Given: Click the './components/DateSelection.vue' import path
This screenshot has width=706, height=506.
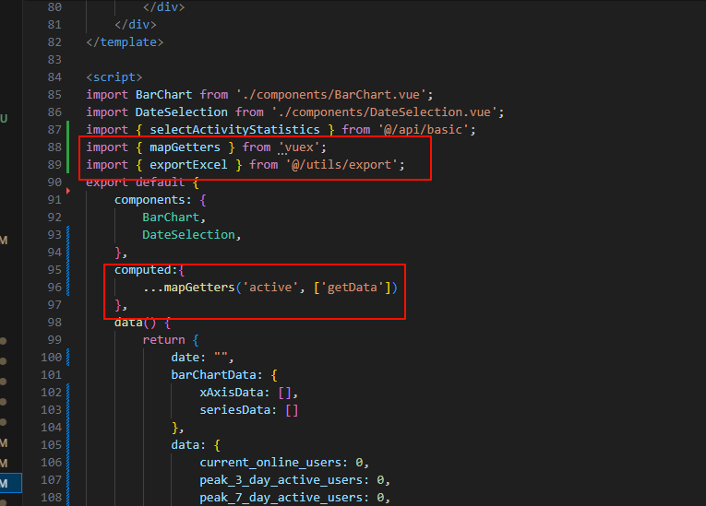Looking at the screenshot, I should coord(384,112).
